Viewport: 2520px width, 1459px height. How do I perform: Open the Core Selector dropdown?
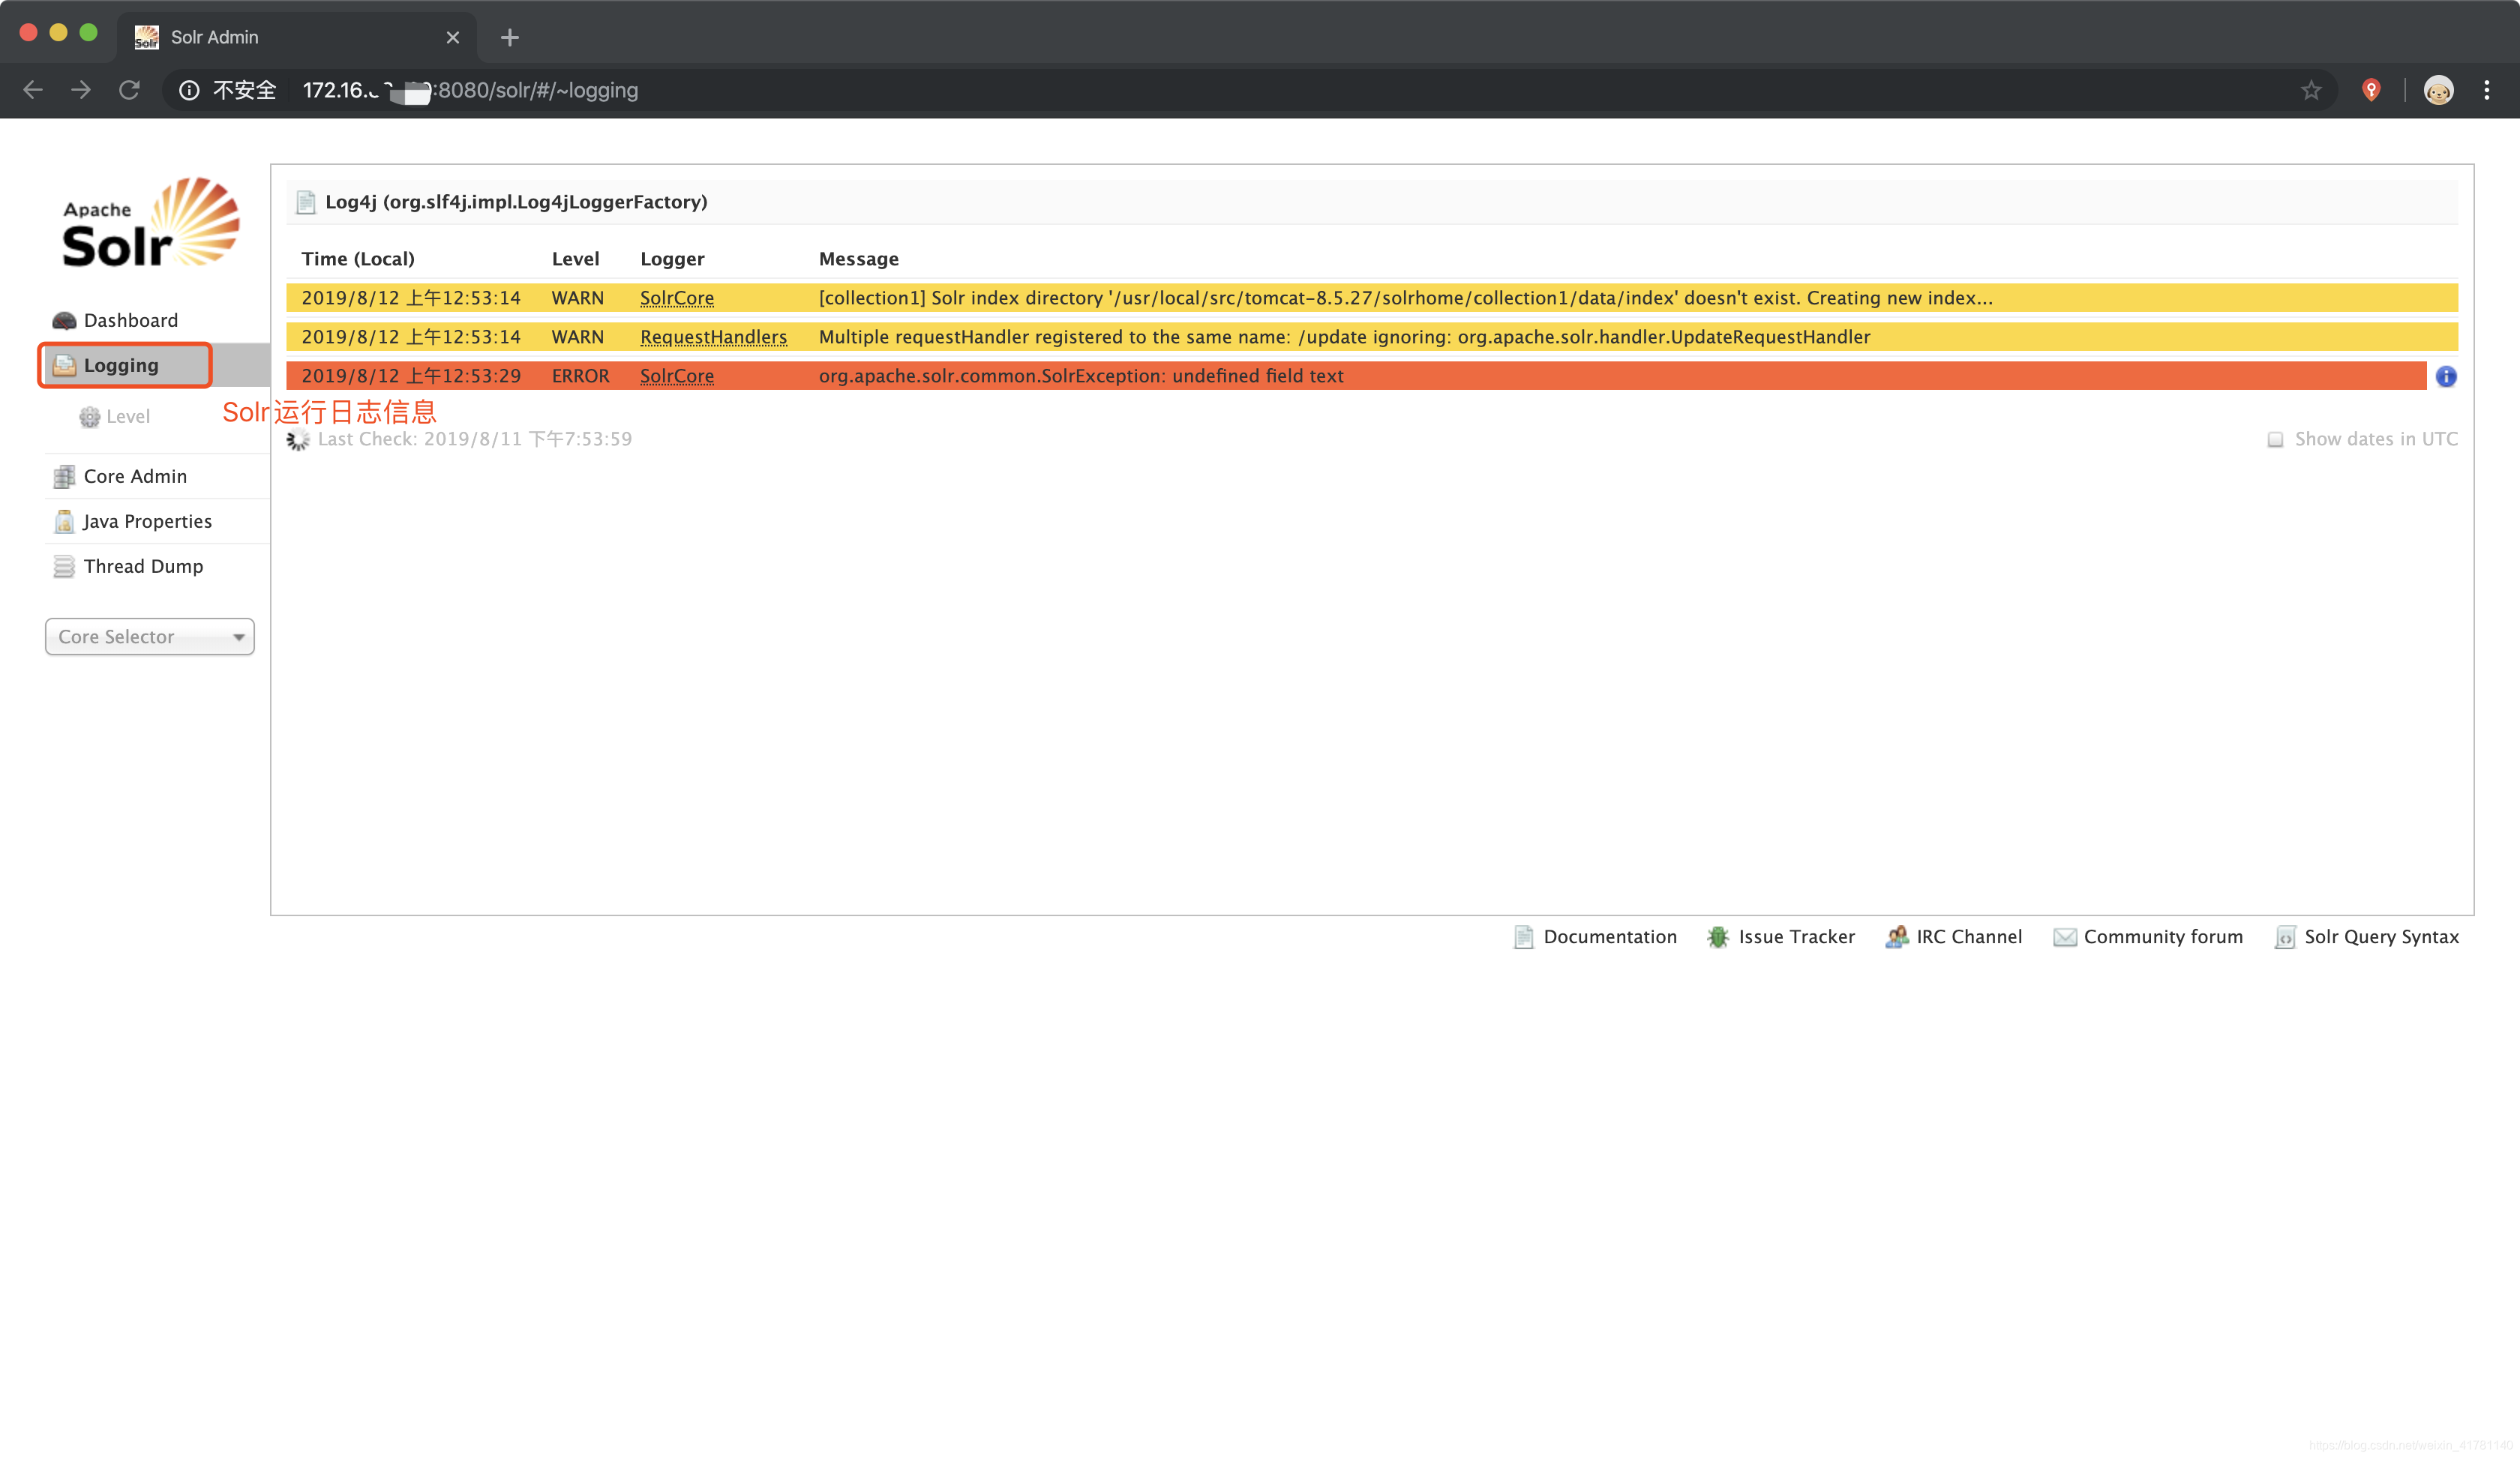(150, 637)
